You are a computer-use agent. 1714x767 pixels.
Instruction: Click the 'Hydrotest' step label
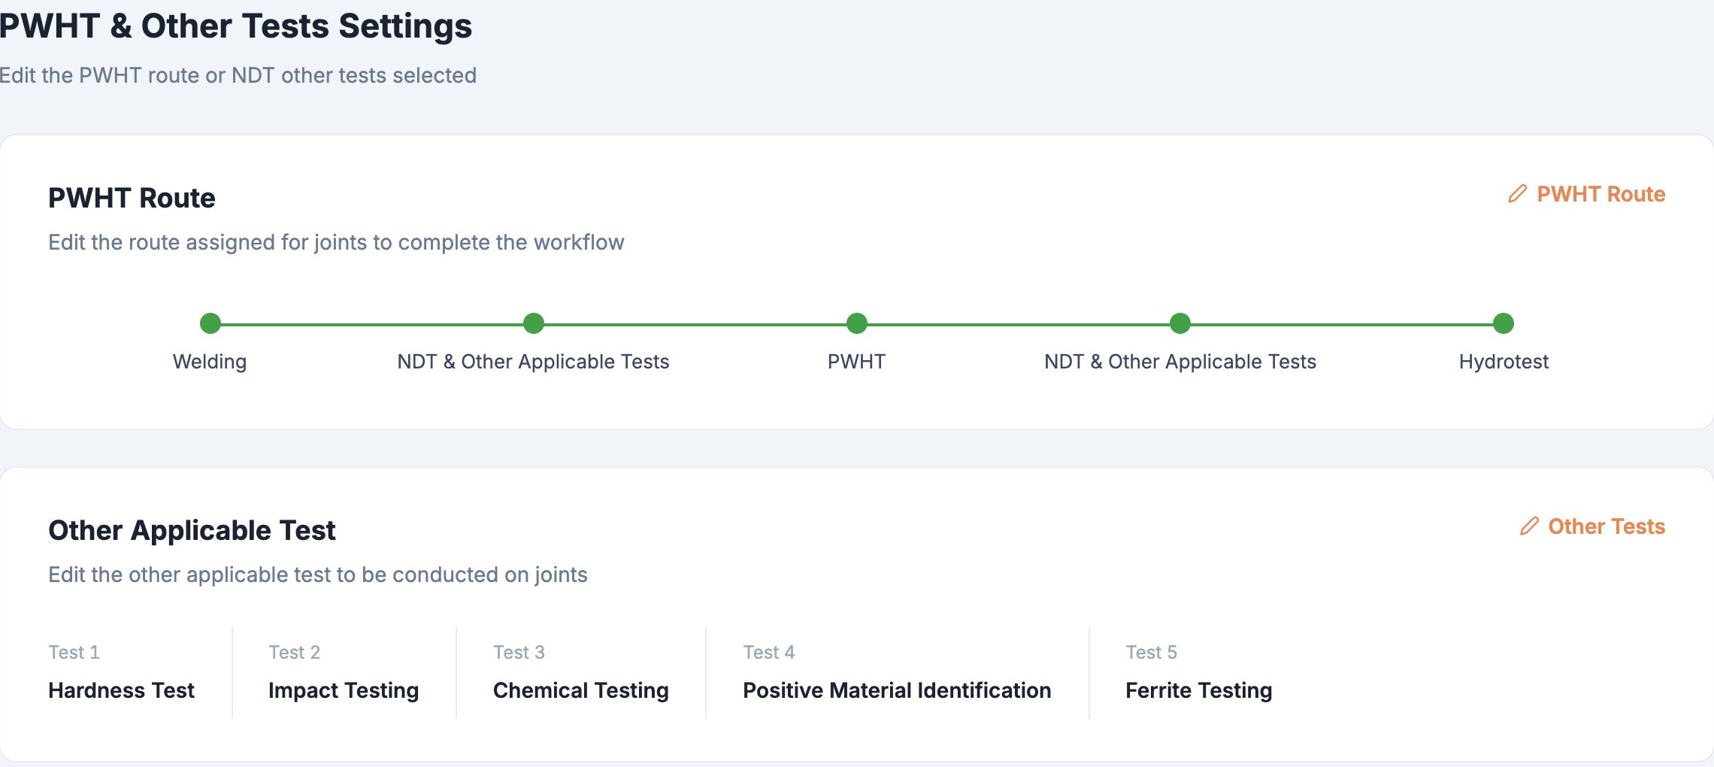click(1504, 362)
